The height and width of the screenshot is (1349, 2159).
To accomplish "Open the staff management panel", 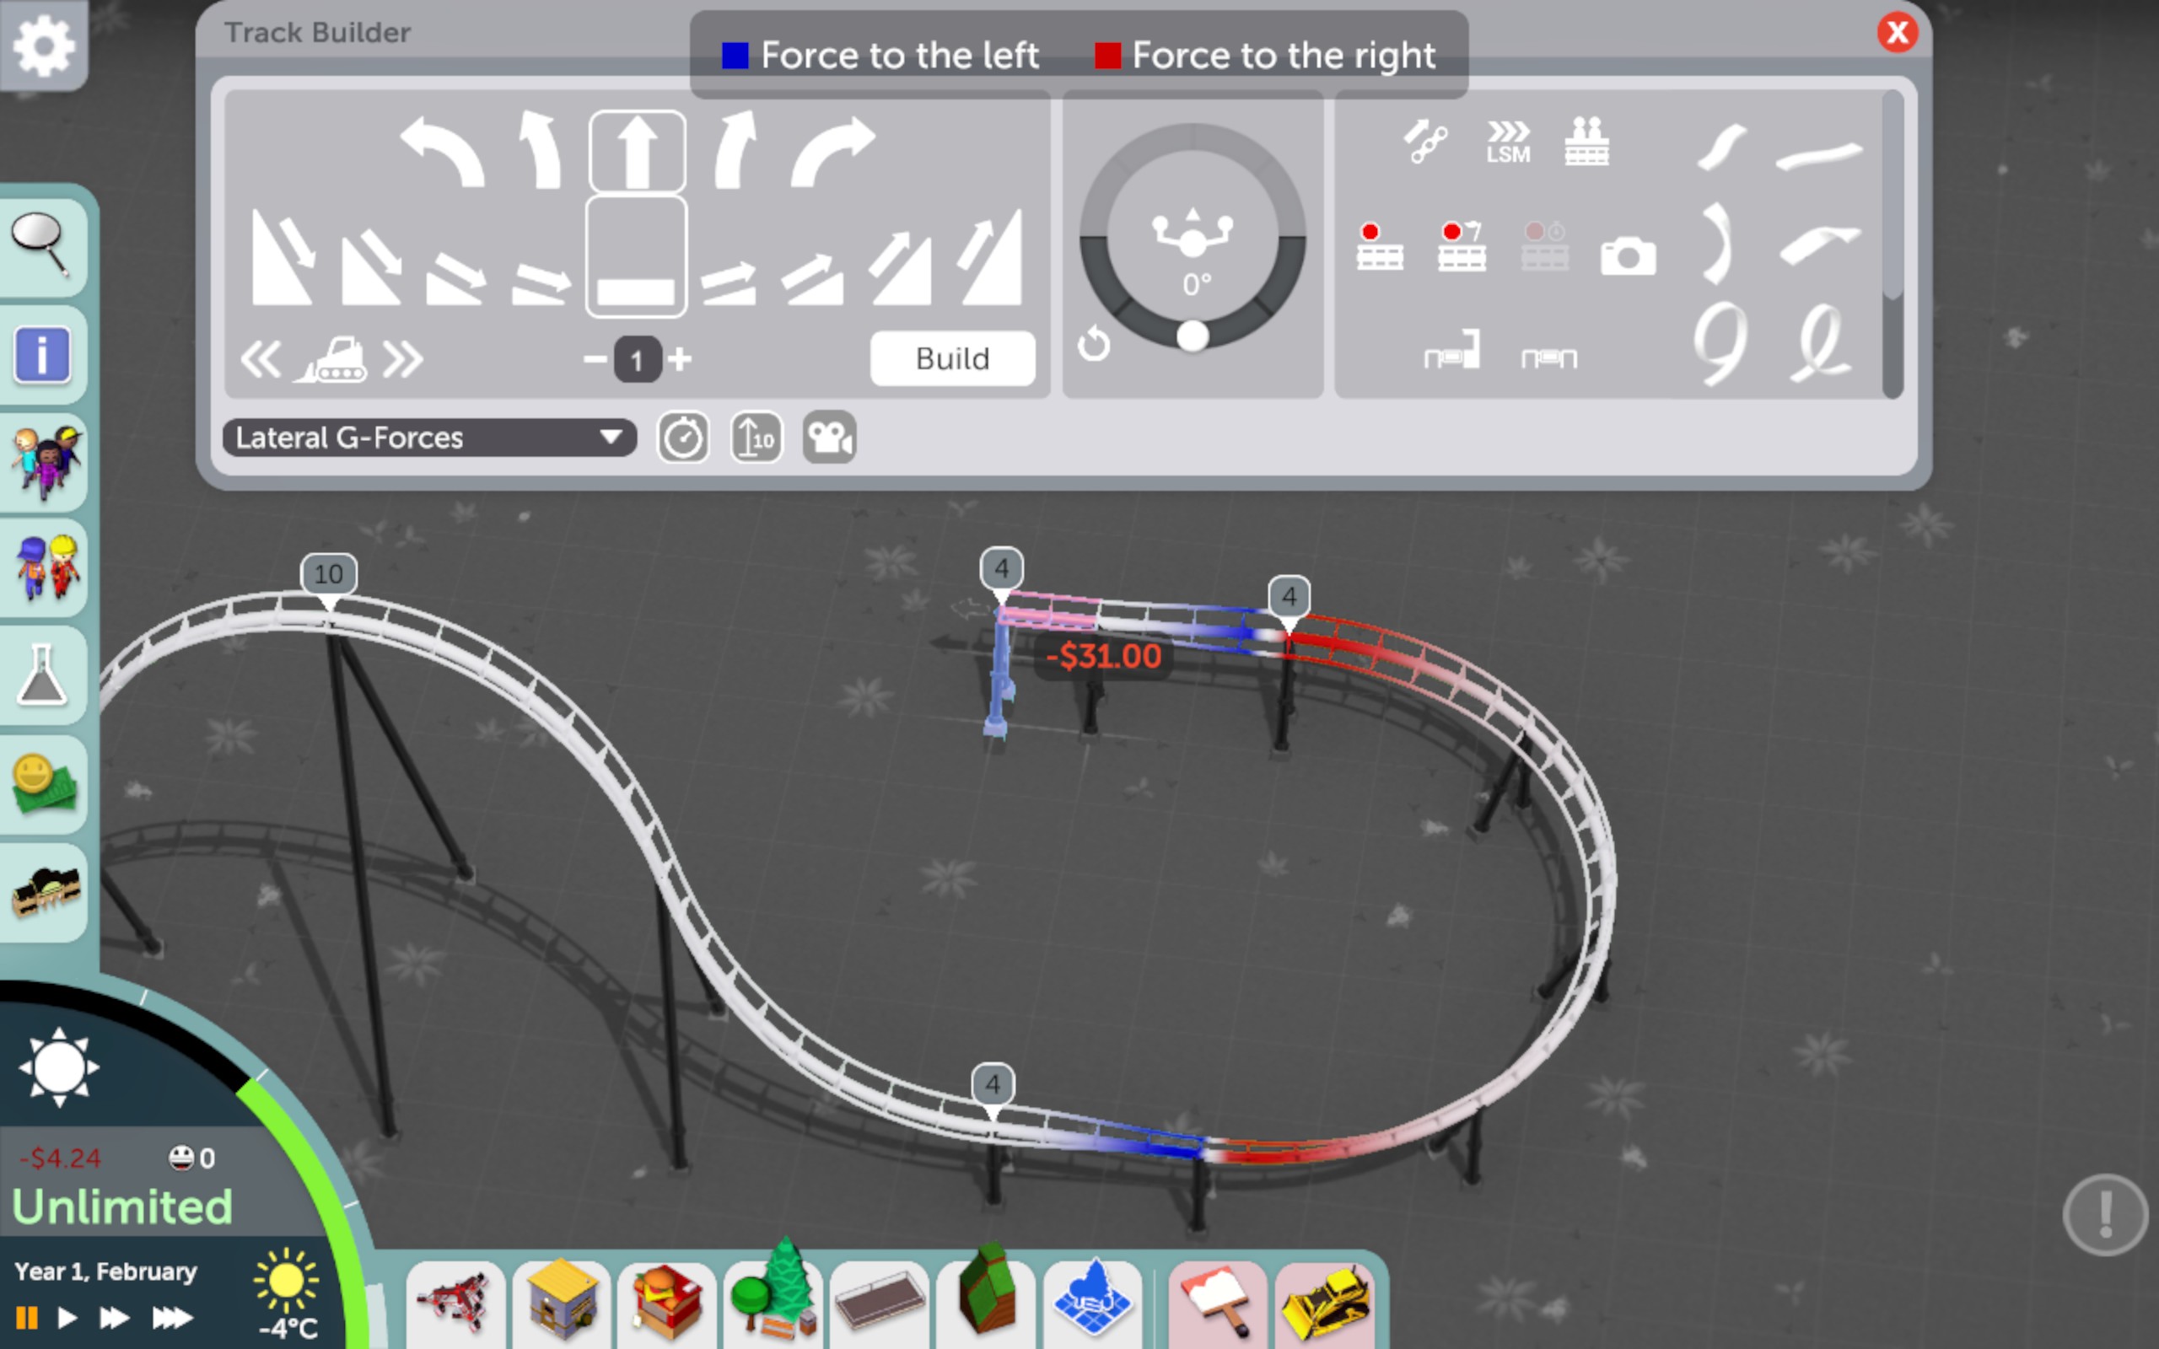I will click(46, 567).
